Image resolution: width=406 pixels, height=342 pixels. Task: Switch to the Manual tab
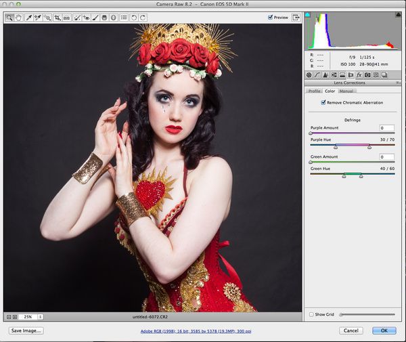(346, 90)
